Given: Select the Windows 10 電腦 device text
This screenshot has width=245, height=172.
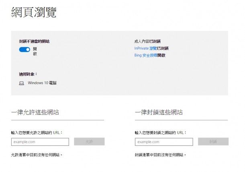Looking at the screenshot, I should click(42, 83).
